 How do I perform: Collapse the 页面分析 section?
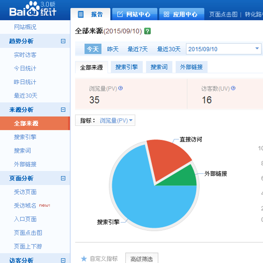[x=63, y=178]
